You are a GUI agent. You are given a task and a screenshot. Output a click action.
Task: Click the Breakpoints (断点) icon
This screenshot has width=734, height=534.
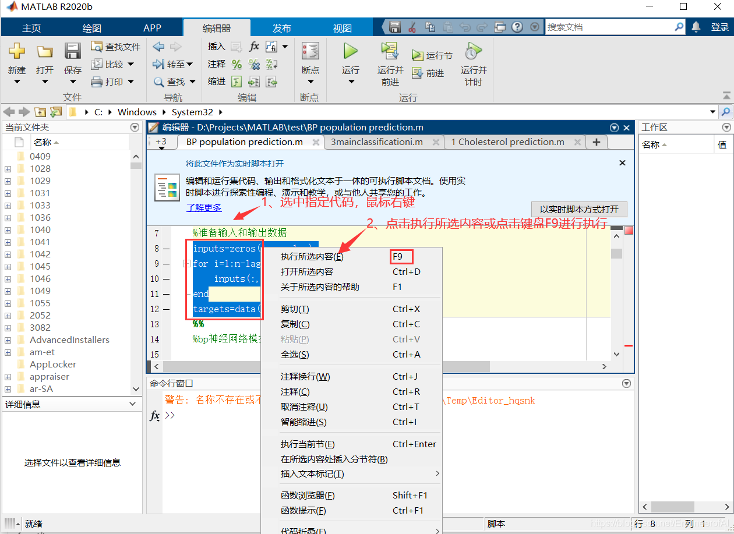point(310,51)
